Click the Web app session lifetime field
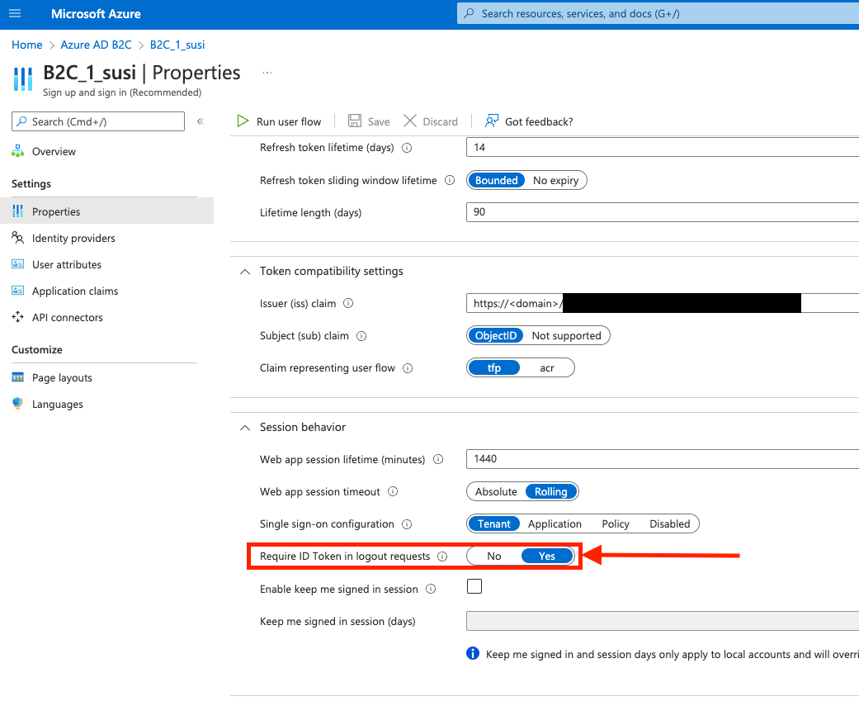Screen dimensions: 859x701 tap(663, 459)
